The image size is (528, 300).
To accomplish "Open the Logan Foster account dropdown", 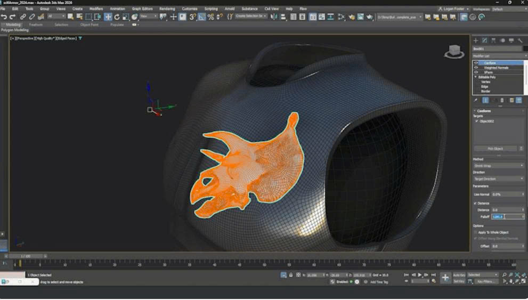I will (453, 9).
